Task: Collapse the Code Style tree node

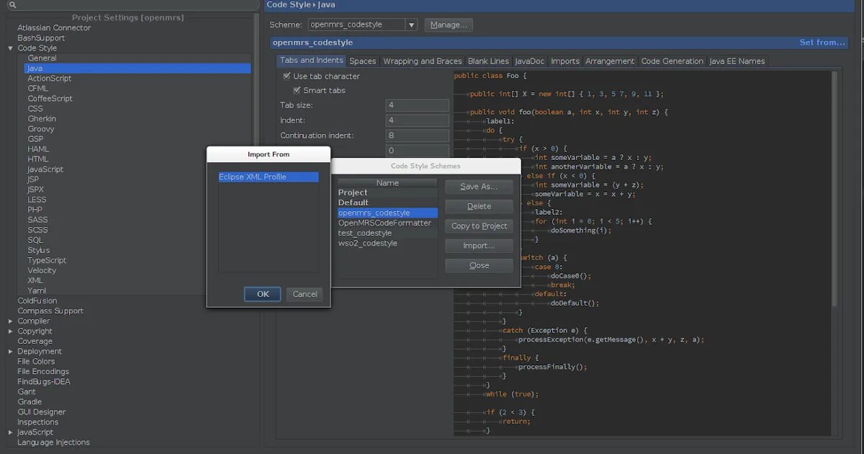Action: pos(11,48)
